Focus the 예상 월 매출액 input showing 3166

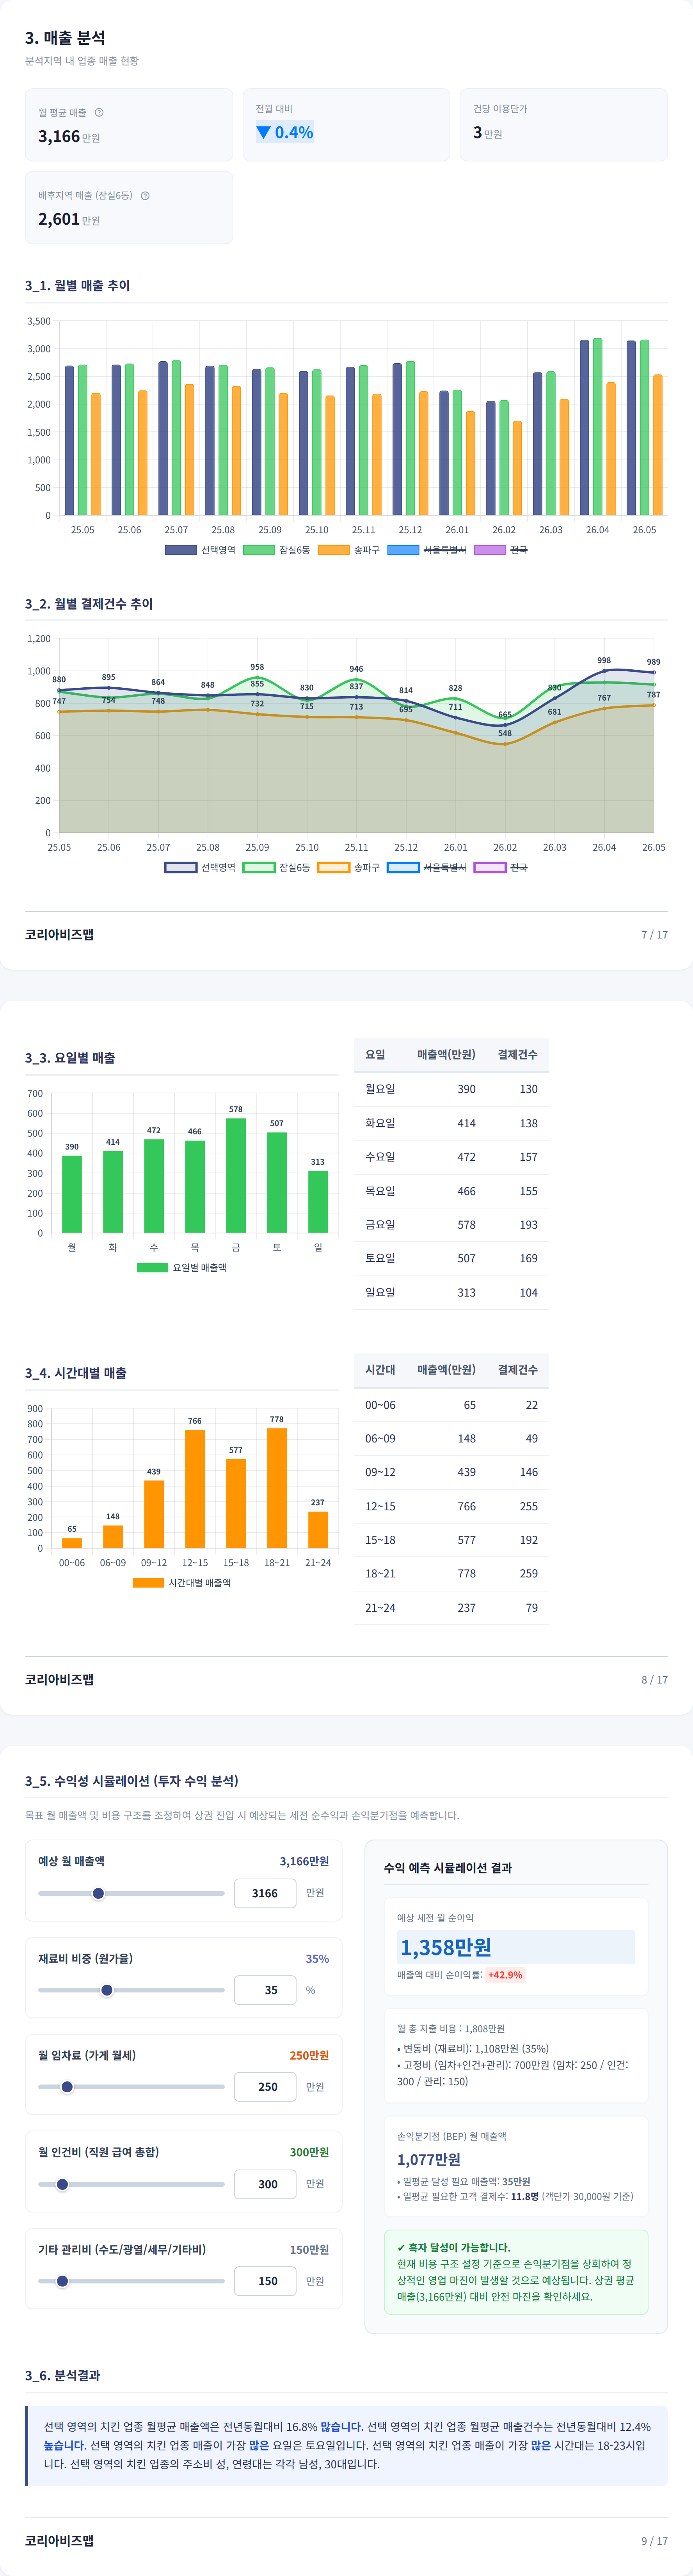[265, 1893]
